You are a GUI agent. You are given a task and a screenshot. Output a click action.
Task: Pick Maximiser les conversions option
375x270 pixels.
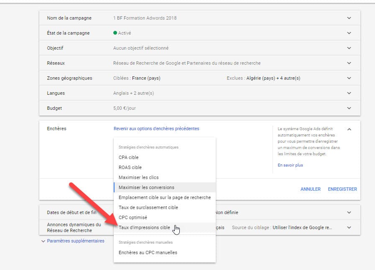[x=165, y=187]
